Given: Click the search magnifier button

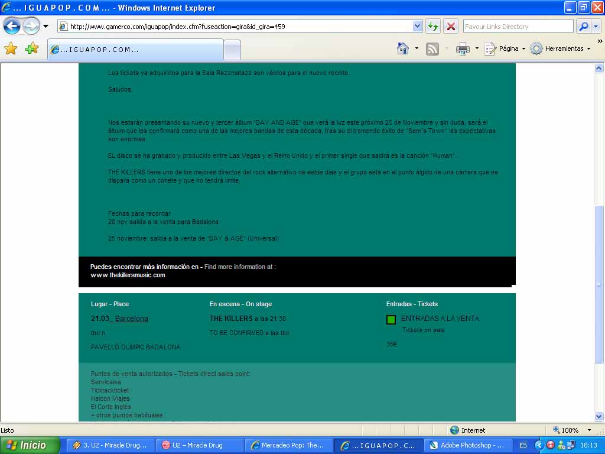Looking at the screenshot, I should pyautogui.click(x=584, y=27).
